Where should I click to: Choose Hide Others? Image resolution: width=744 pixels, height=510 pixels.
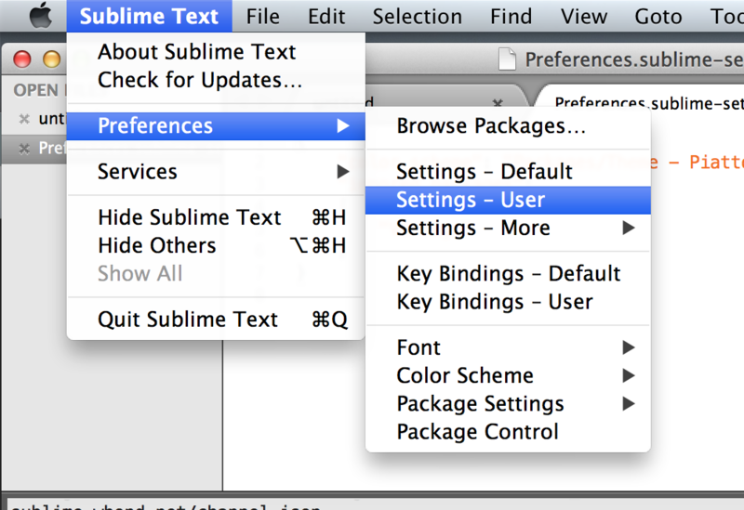(x=216, y=245)
